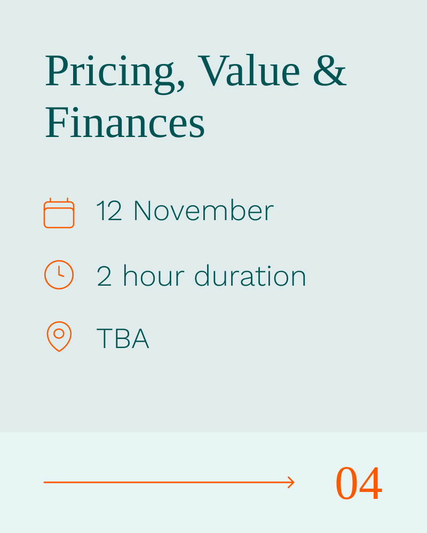This screenshot has width=427, height=533.
Task: Click the orange calendar icon
Action: [59, 213]
